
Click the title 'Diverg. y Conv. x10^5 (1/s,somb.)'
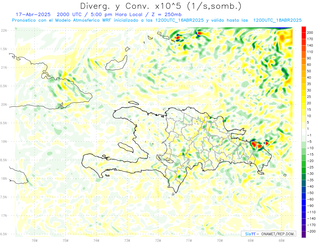(x=161, y=6)
